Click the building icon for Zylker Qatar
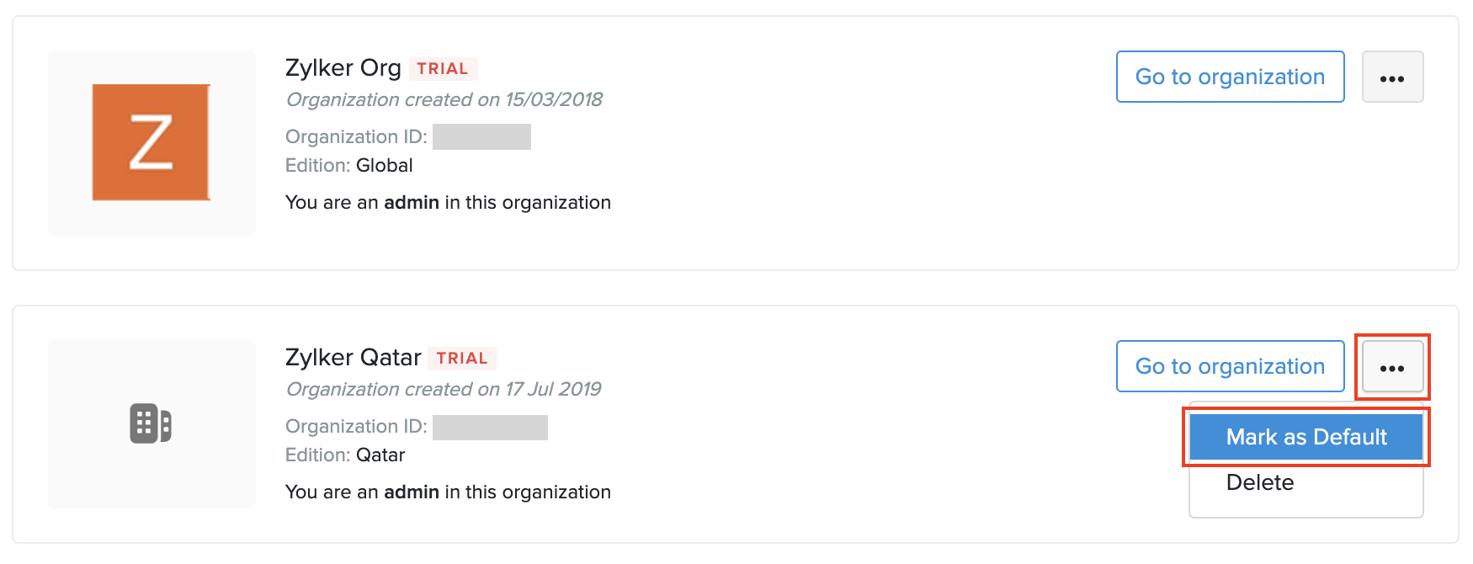 pyautogui.click(x=151, y=423)
